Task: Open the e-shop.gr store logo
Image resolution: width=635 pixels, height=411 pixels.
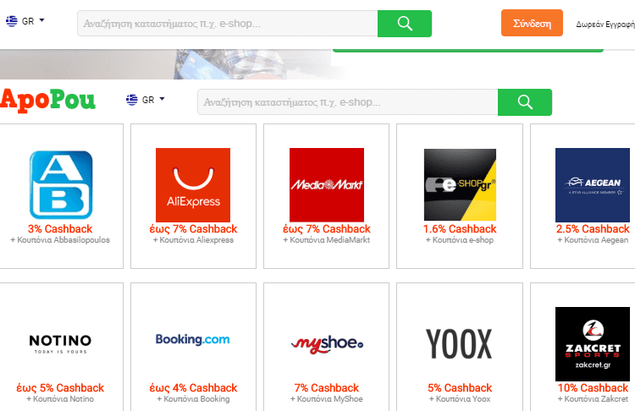Action: [x=460, y=185]
